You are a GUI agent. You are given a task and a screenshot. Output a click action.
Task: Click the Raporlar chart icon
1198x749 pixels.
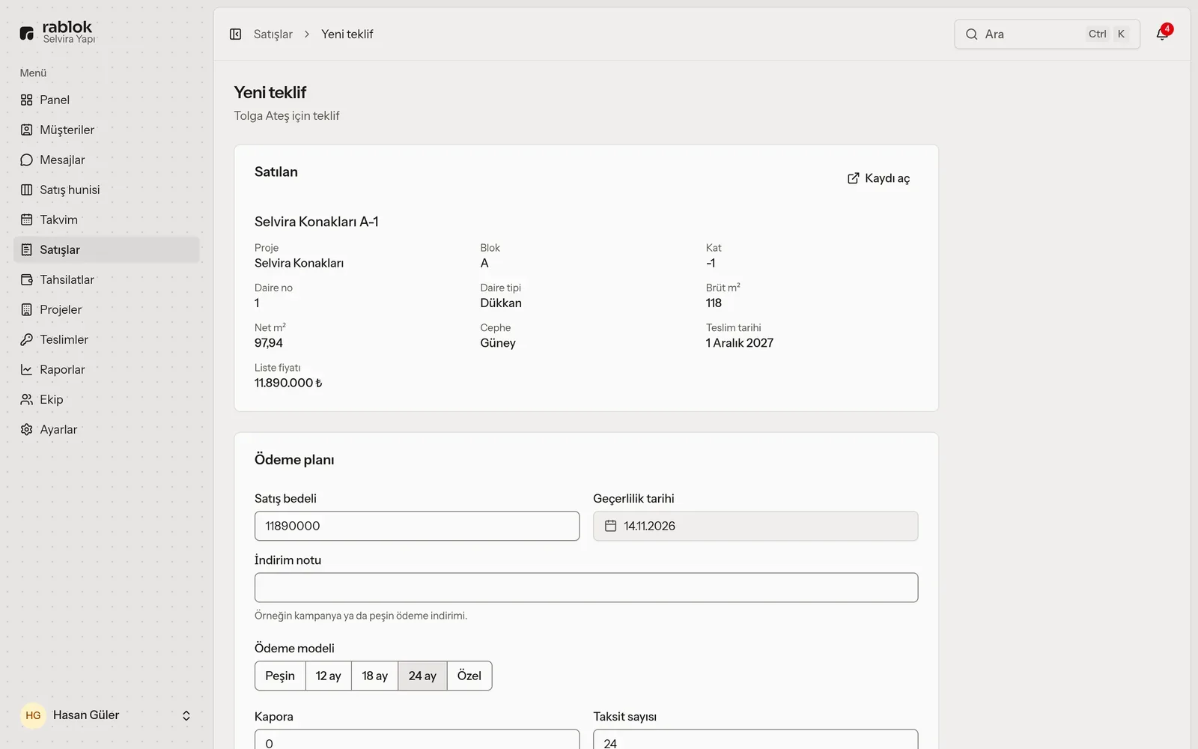pos(27,369)
